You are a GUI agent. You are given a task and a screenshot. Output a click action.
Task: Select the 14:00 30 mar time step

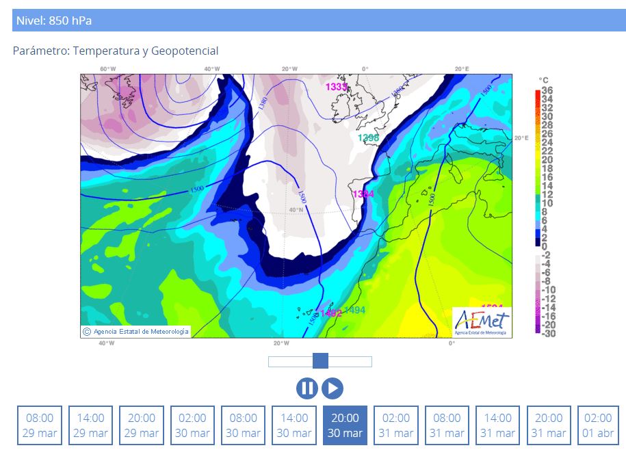(x=294, y=425)
